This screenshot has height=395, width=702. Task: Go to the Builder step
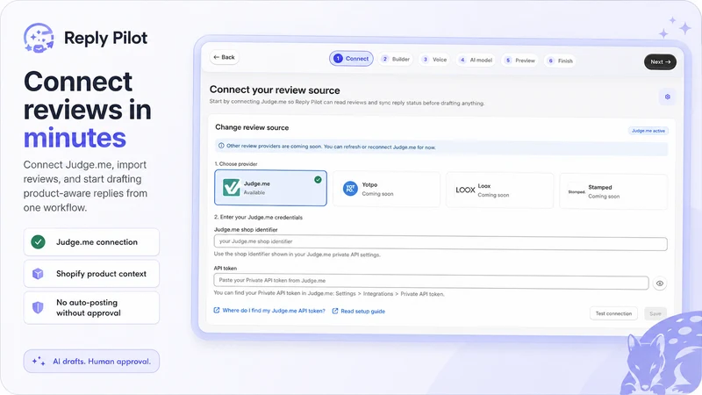(396, 59)
